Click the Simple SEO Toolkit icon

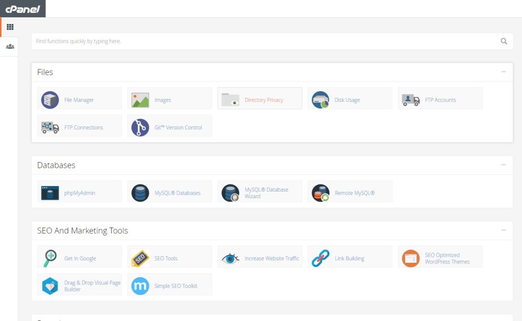[140, 286]
